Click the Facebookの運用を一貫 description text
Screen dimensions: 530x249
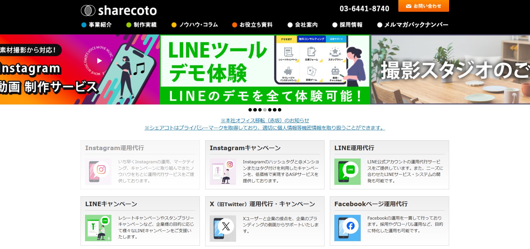click(405, 224)
